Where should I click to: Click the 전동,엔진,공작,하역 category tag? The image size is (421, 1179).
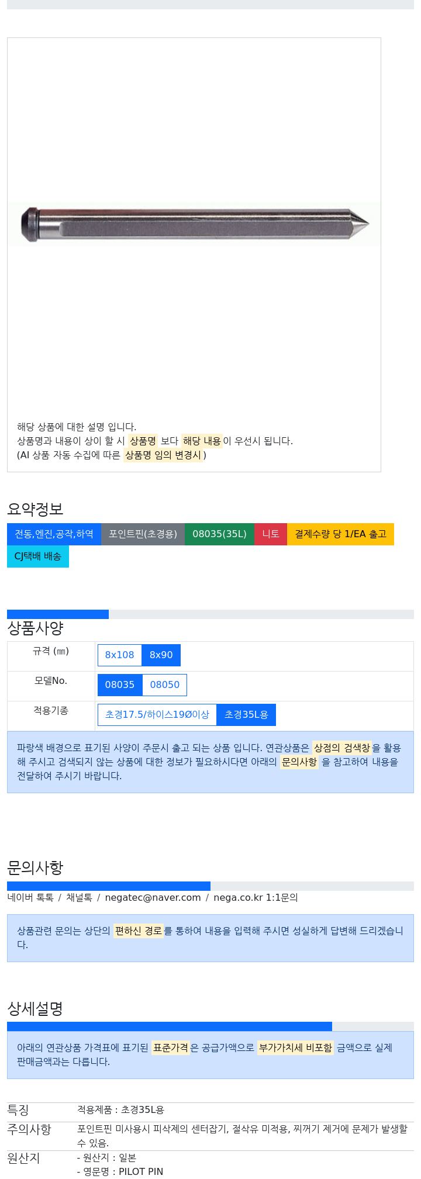pos(54,534)
